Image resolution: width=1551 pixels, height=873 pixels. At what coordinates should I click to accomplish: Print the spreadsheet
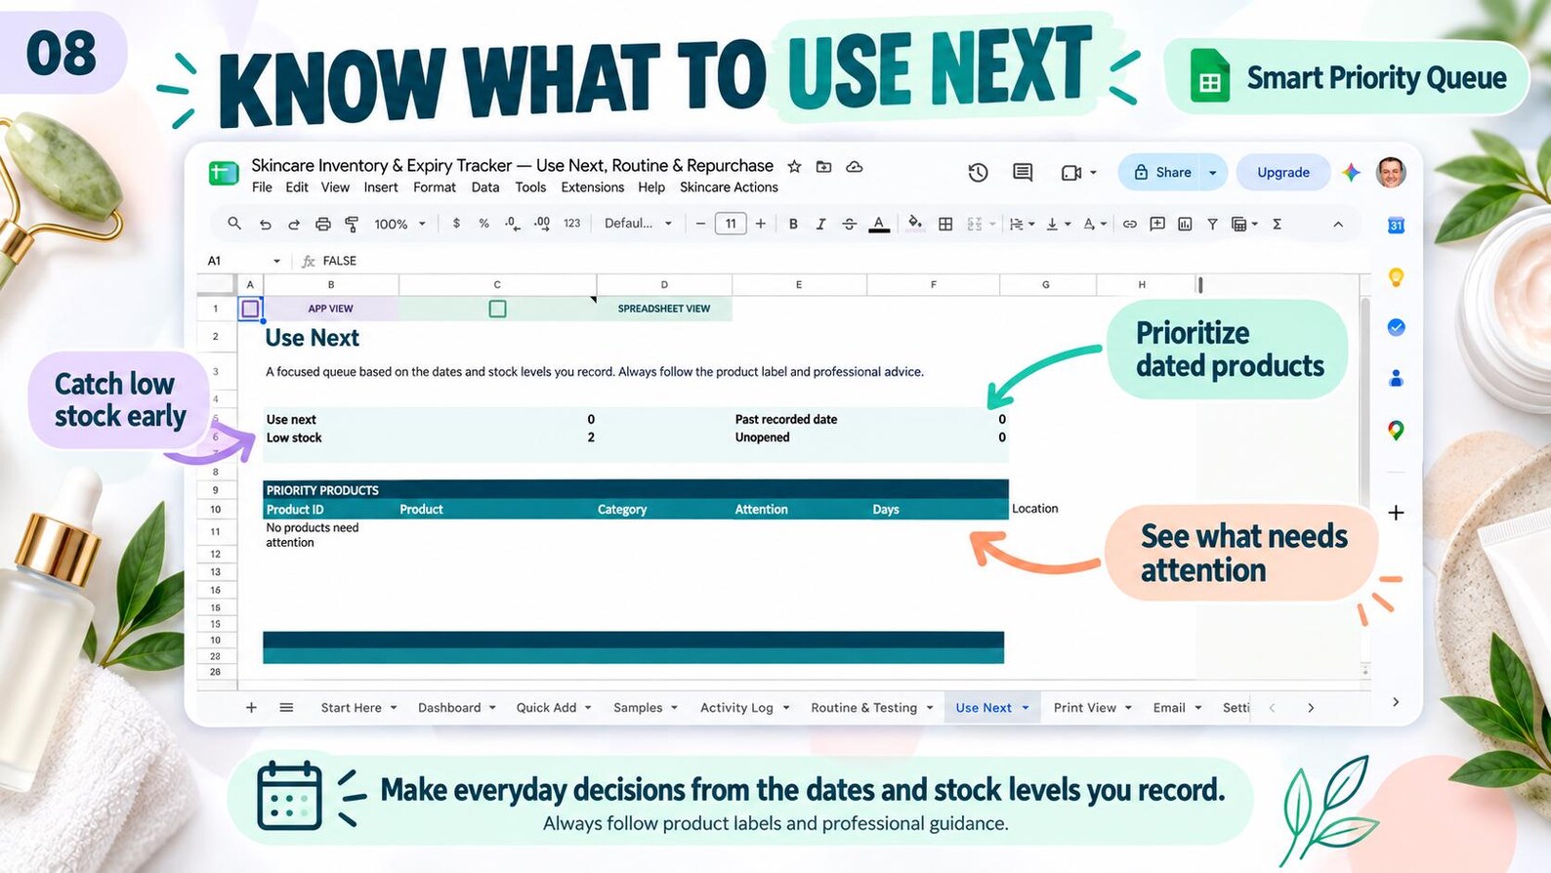(x=322, y=224)
